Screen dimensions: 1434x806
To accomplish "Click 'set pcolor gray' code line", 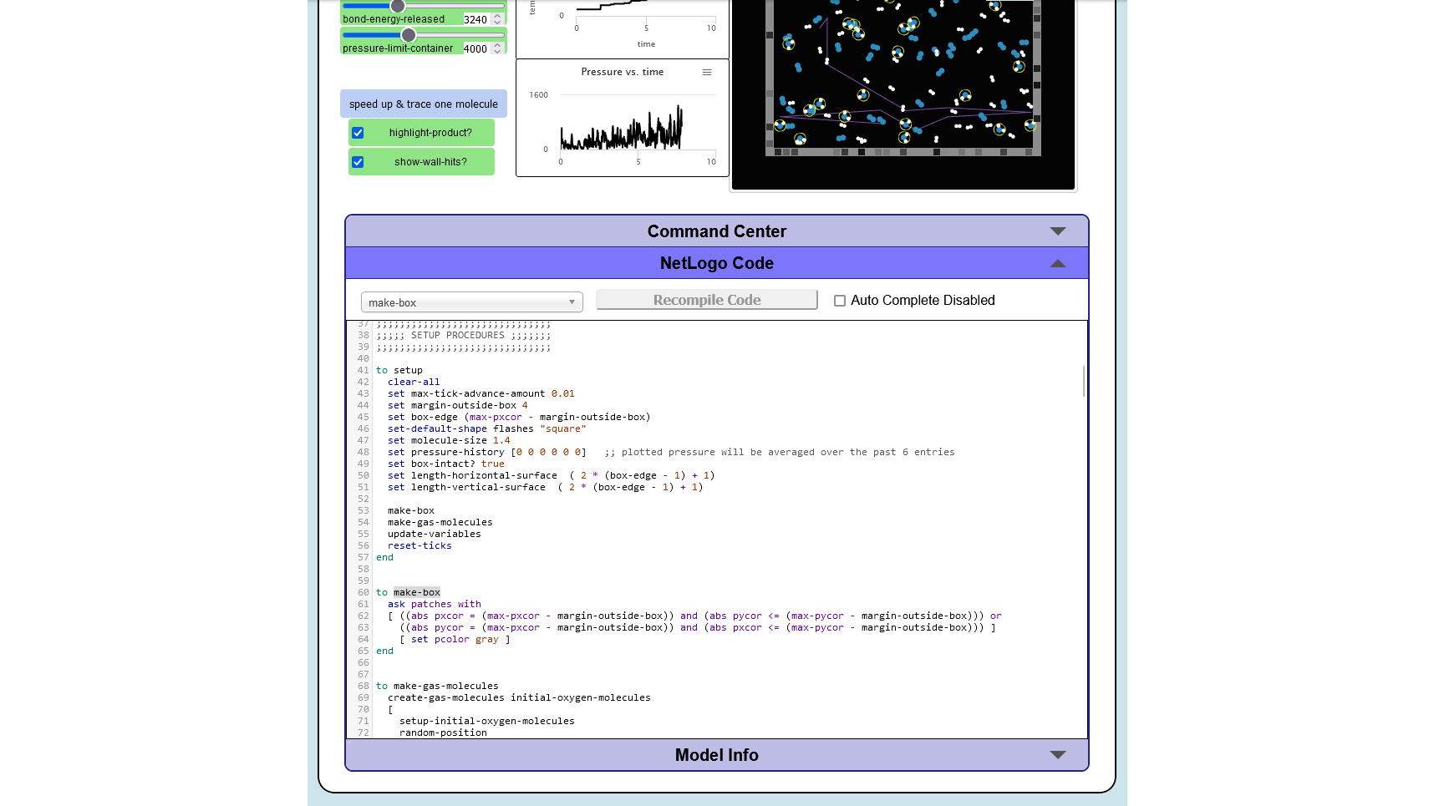I will [x=455, y=639].
